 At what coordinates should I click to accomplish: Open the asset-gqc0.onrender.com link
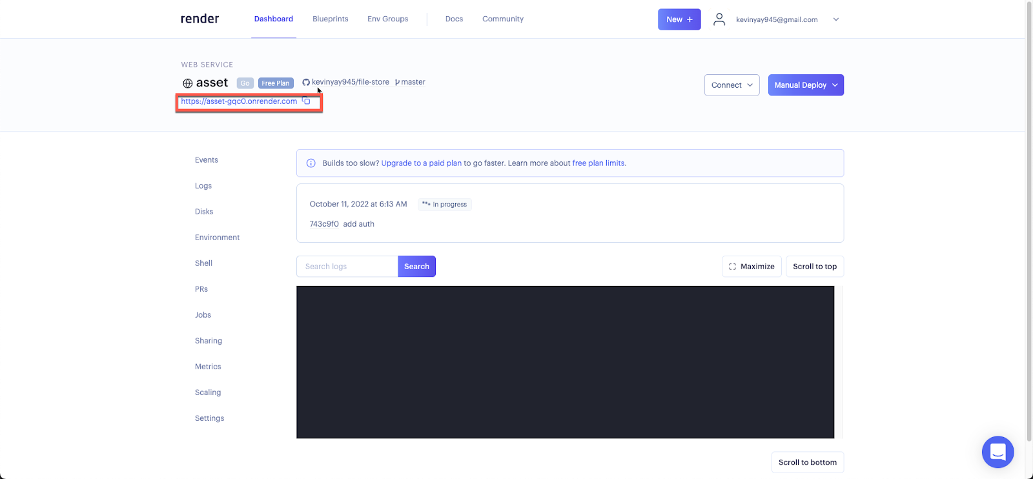click(239, 101)
